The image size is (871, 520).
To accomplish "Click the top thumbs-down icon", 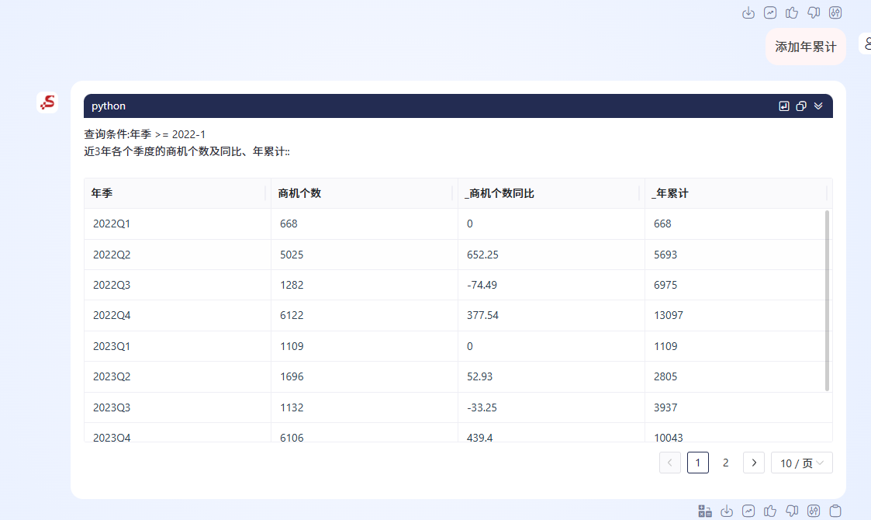I will point(814,12).
